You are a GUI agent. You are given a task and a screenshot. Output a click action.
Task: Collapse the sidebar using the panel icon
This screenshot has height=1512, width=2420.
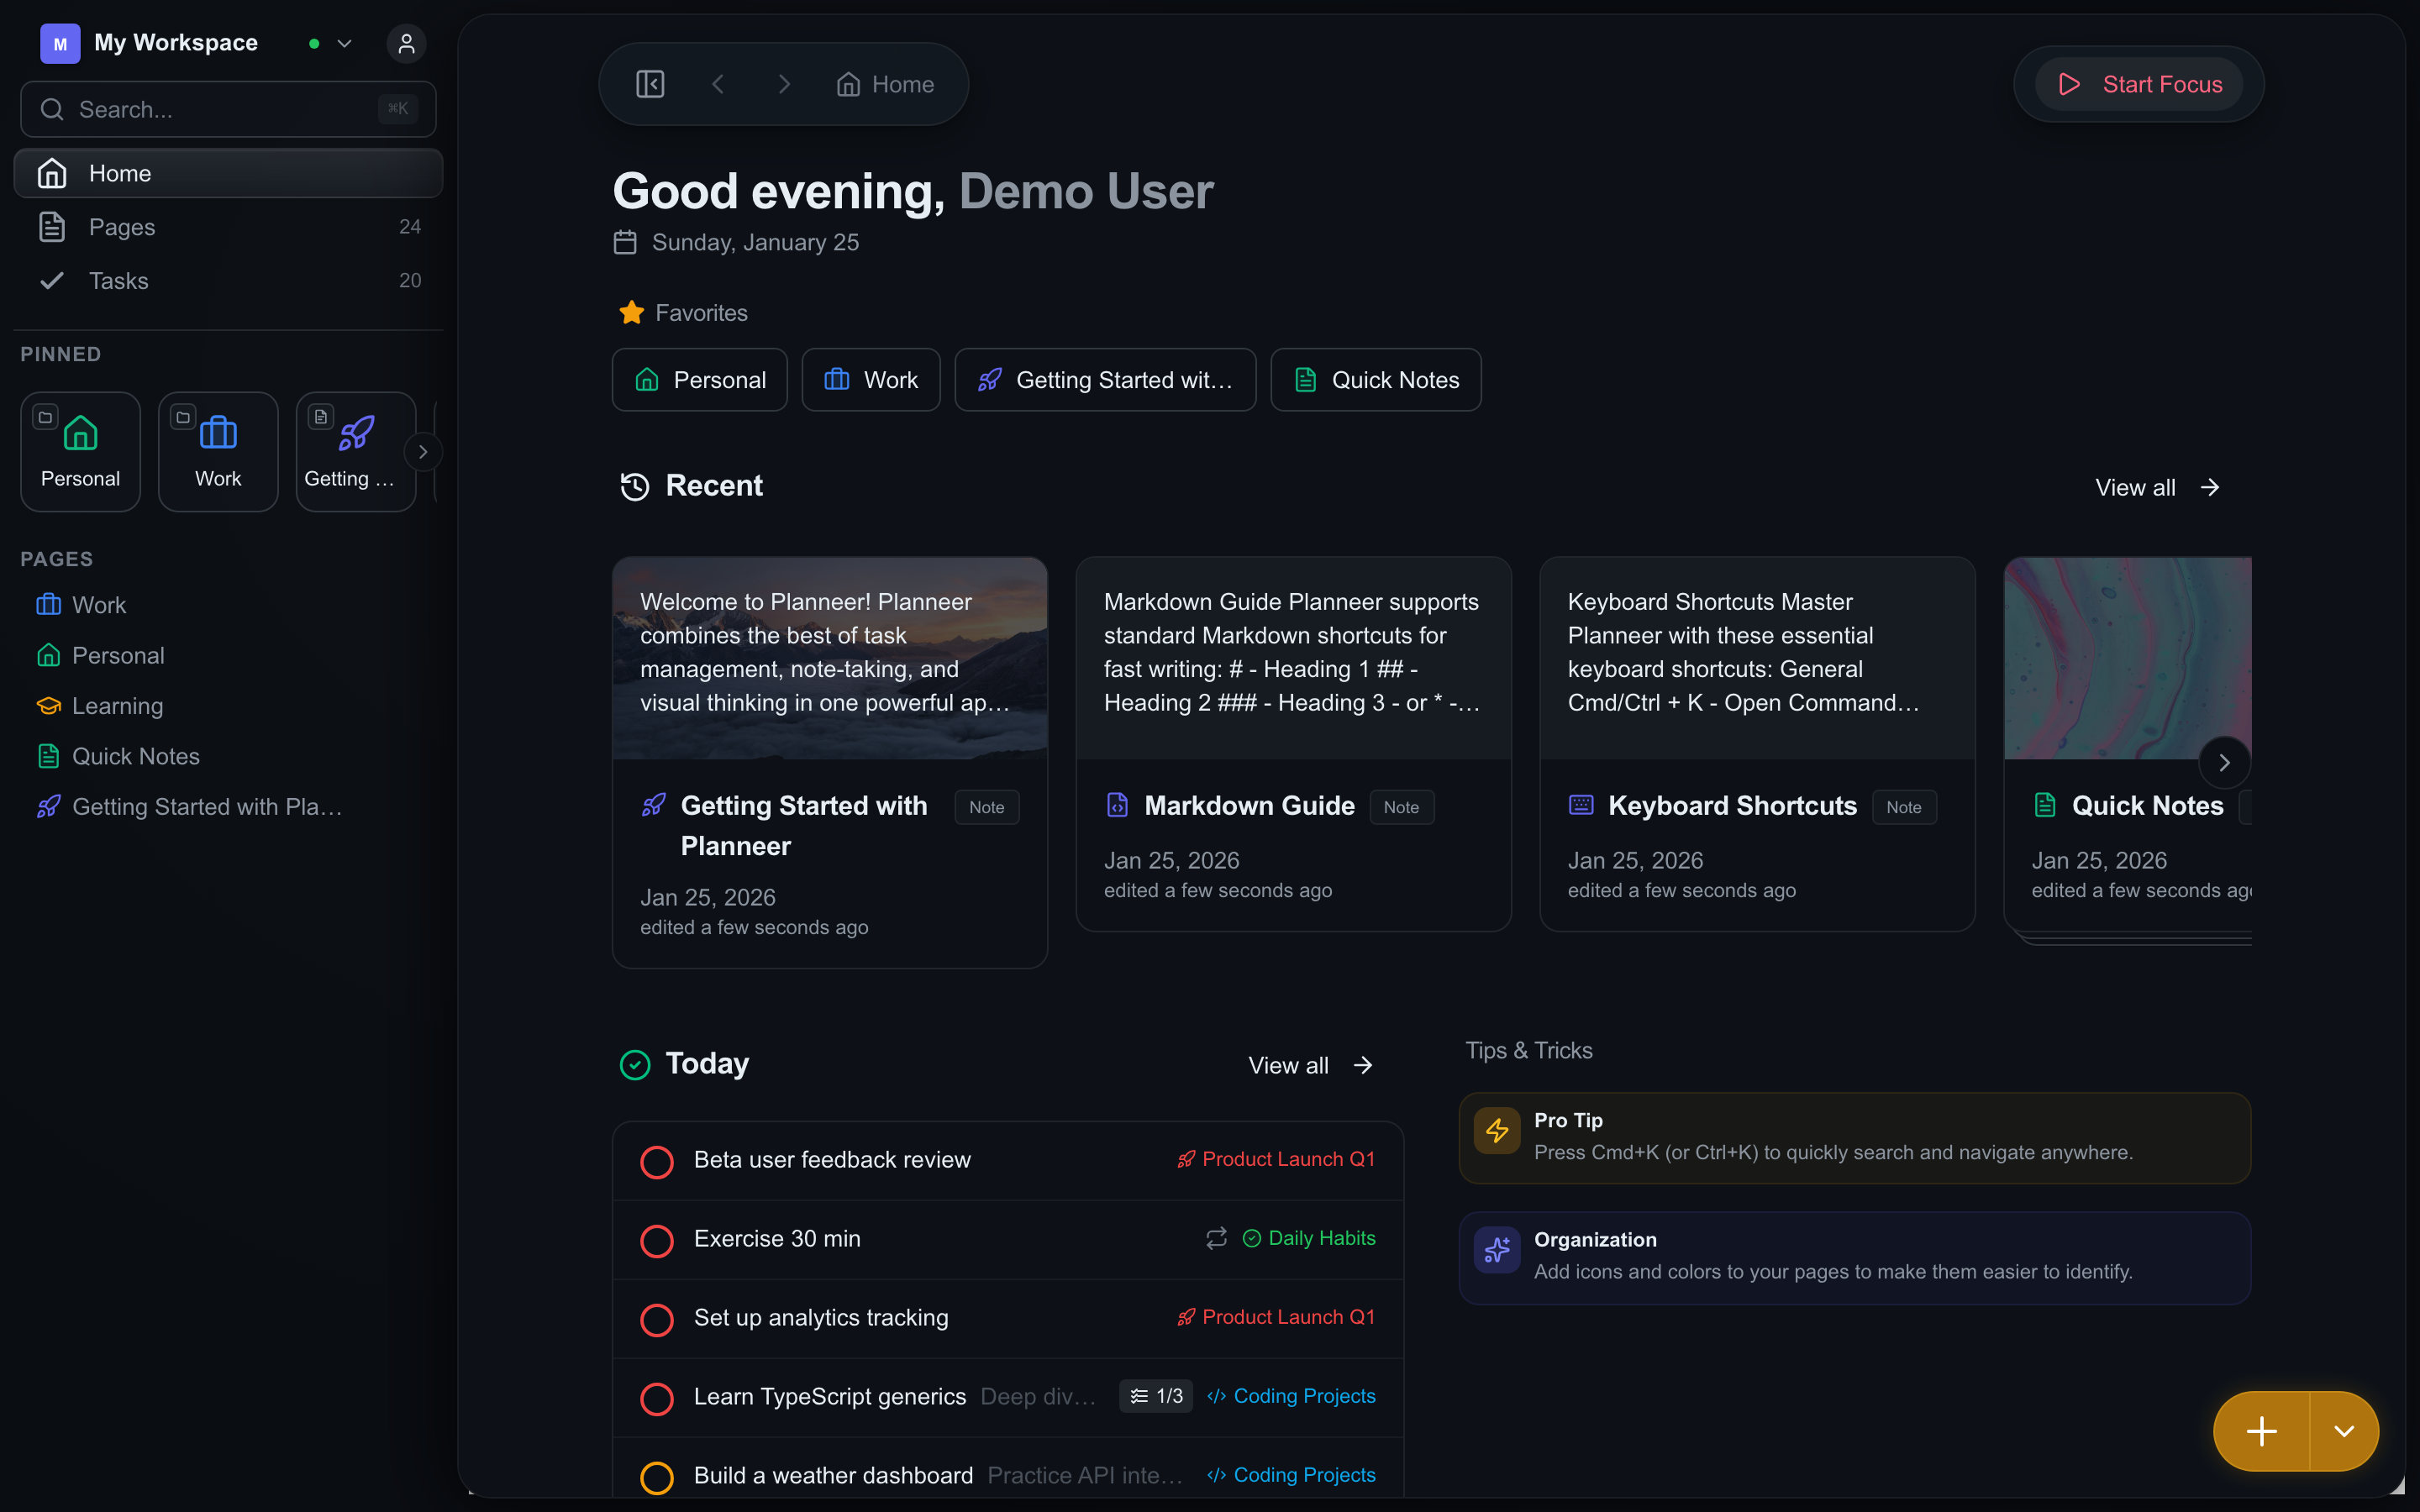click(650, 84)
